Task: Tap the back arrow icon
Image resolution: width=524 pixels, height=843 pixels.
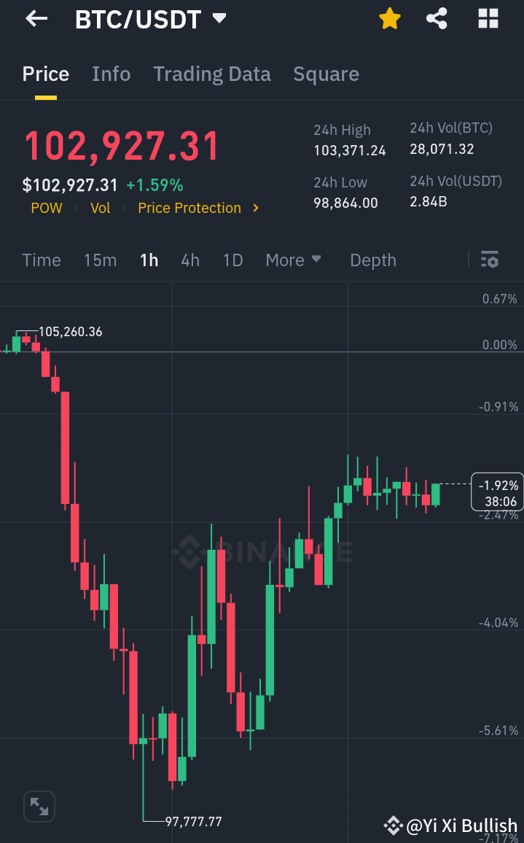Action: point(35,19)
